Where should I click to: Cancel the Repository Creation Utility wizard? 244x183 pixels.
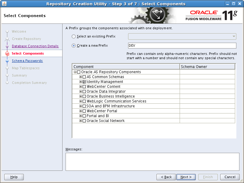(x=230, y=177)
